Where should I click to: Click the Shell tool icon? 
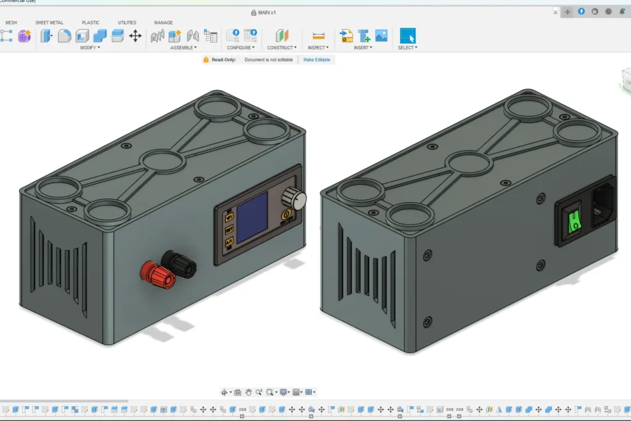(82, 36)
